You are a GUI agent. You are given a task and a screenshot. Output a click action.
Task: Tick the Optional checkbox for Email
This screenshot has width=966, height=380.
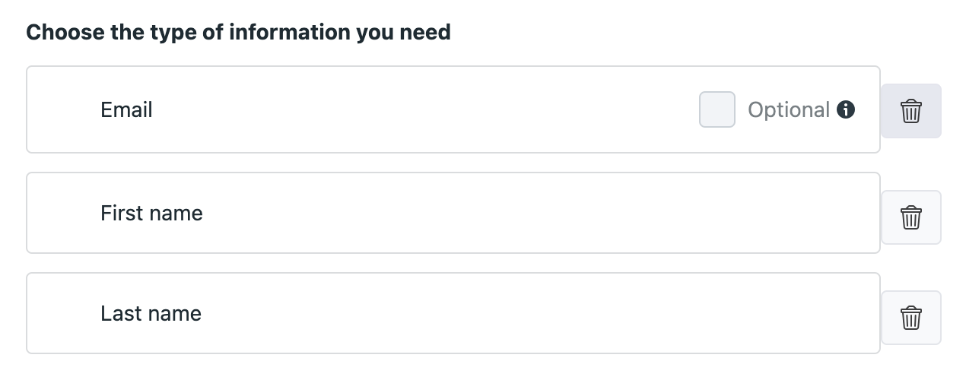coord(717,109)
